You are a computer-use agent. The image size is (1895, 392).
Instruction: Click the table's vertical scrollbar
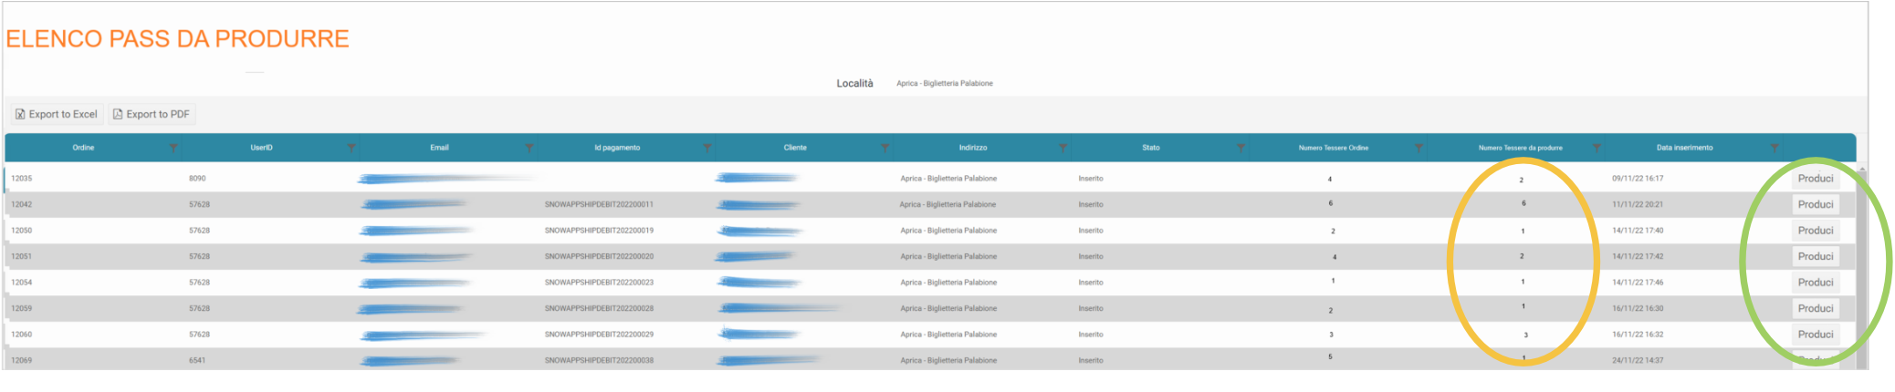pyautogui.click(x=1862, y=264)
